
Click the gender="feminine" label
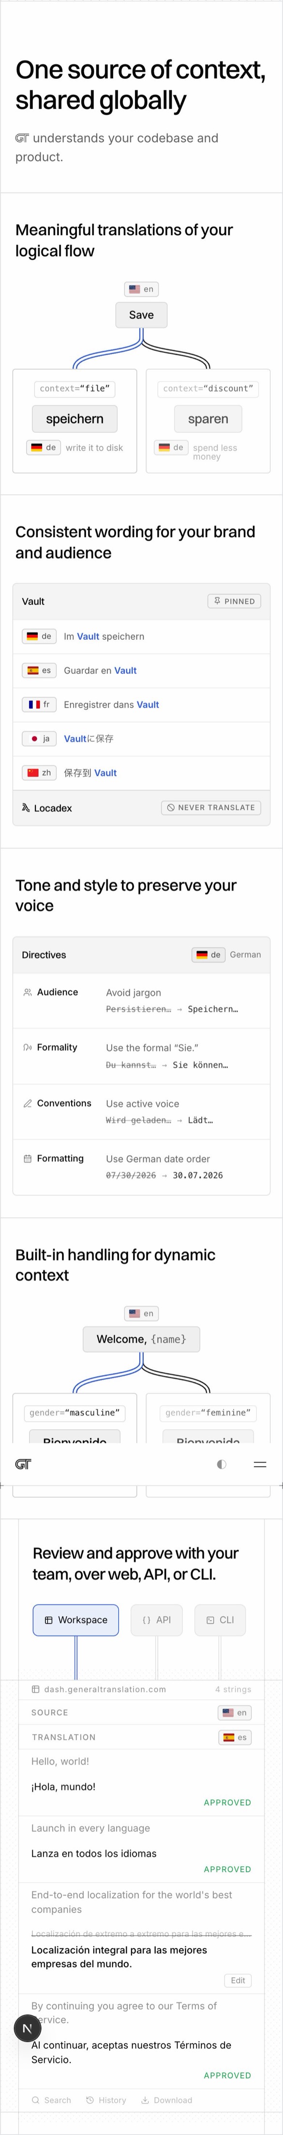pos(208,1412)
